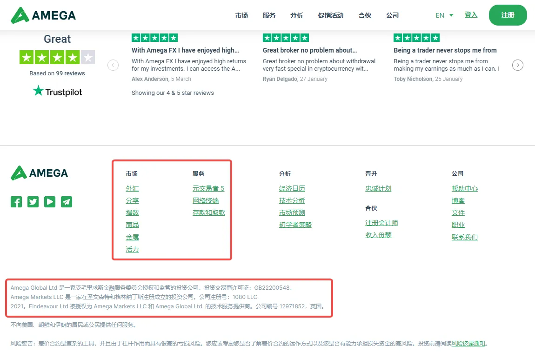Click the 指数 footer link
This screenshot has width=535, height=352.
coord(132,213)
